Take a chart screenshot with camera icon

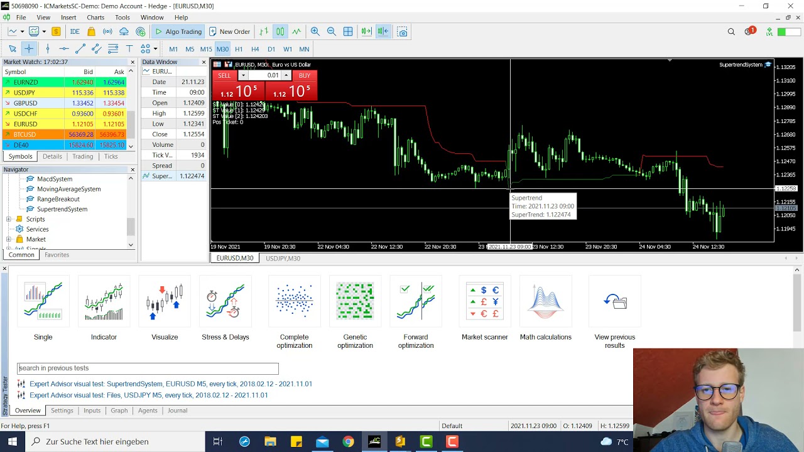[x=403, y=31]
